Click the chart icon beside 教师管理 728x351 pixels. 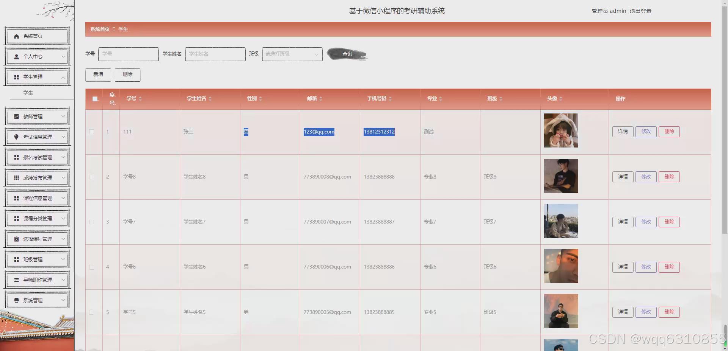point(16,116)
